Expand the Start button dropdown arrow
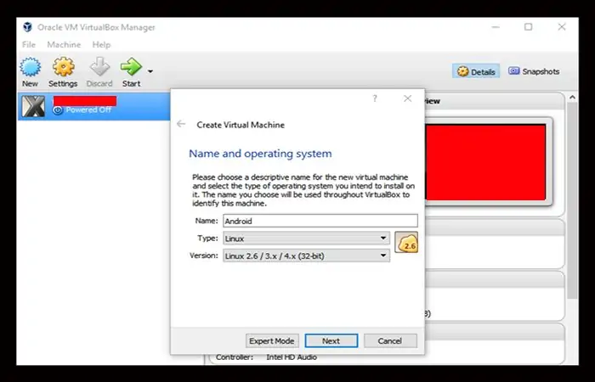 [x=150, y=71]
